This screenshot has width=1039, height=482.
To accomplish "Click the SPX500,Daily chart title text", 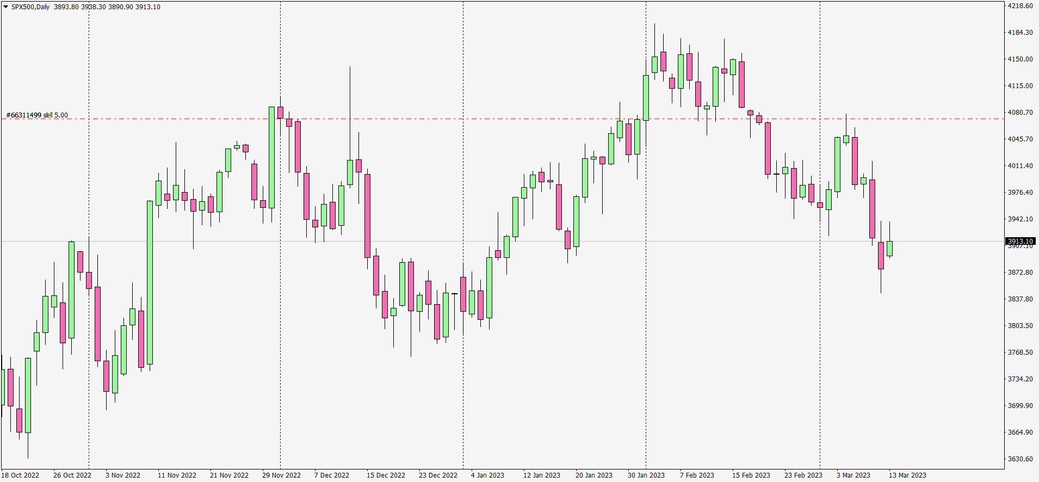I will [30, 7].
